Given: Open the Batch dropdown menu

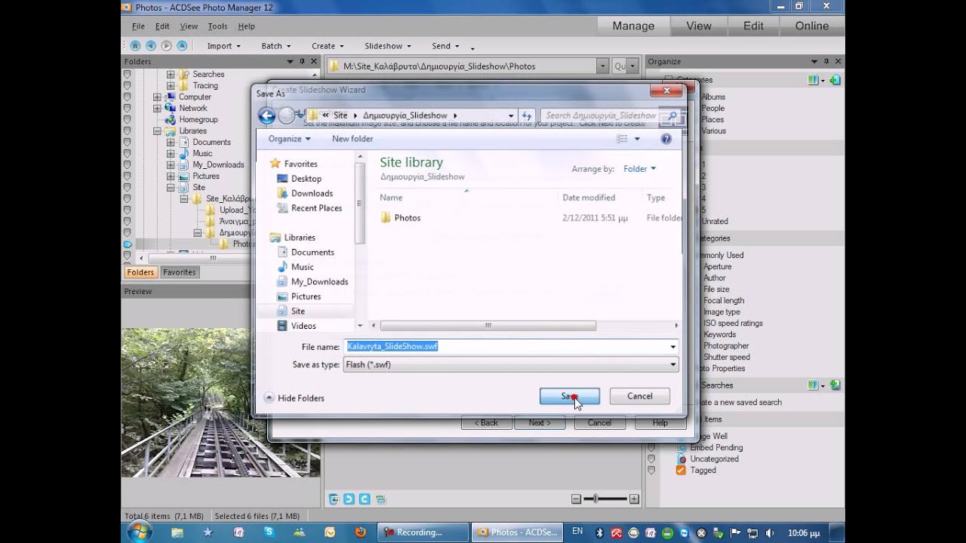Looking at the screenshot, I should [x=275, y=46].
